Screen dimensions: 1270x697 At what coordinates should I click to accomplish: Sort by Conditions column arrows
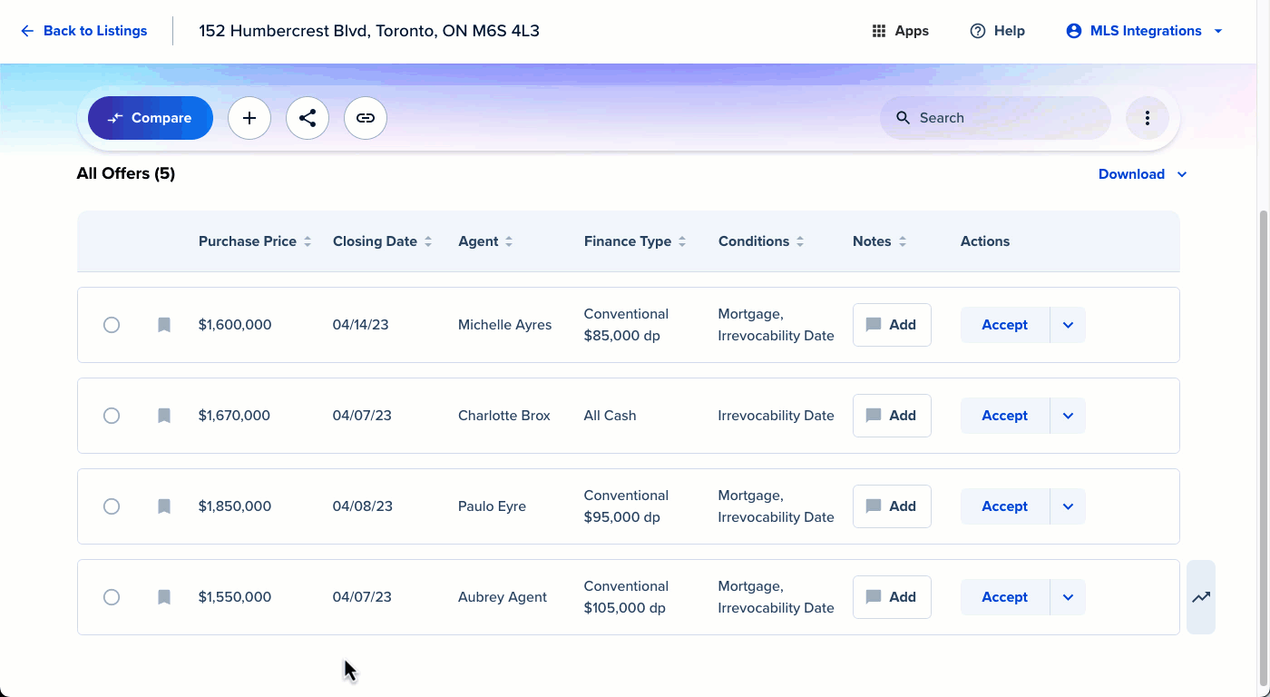(x=800, y=241)
